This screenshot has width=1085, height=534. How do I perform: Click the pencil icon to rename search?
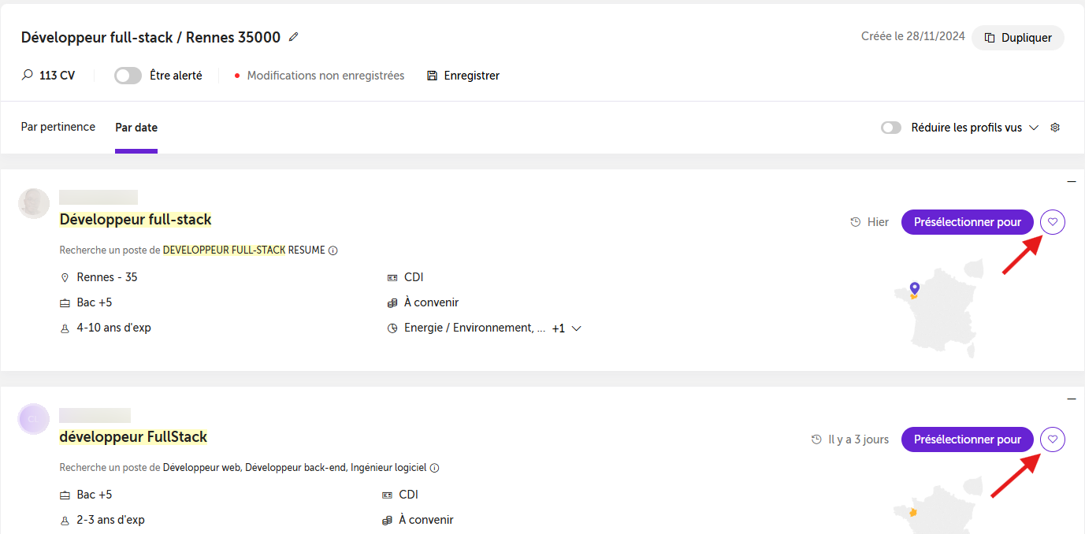pyautogui.click(x=294, y=37)
